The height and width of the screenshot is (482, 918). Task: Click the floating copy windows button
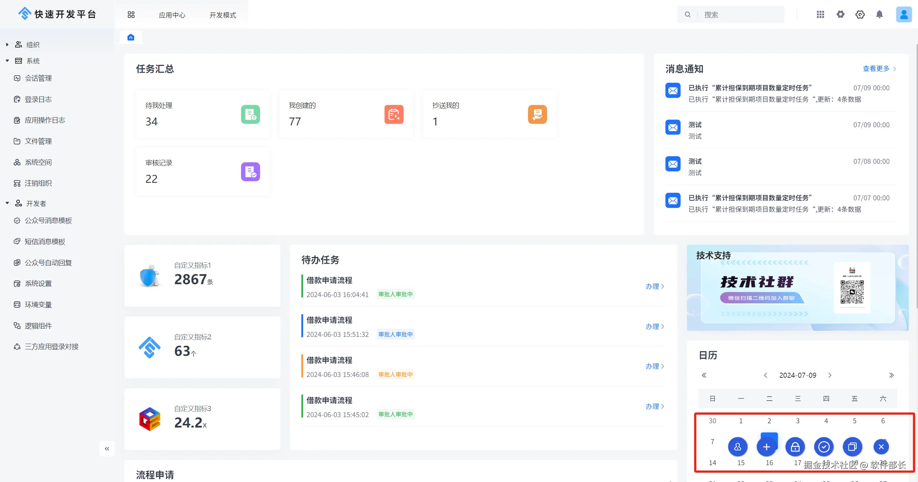tap(852, 447)
